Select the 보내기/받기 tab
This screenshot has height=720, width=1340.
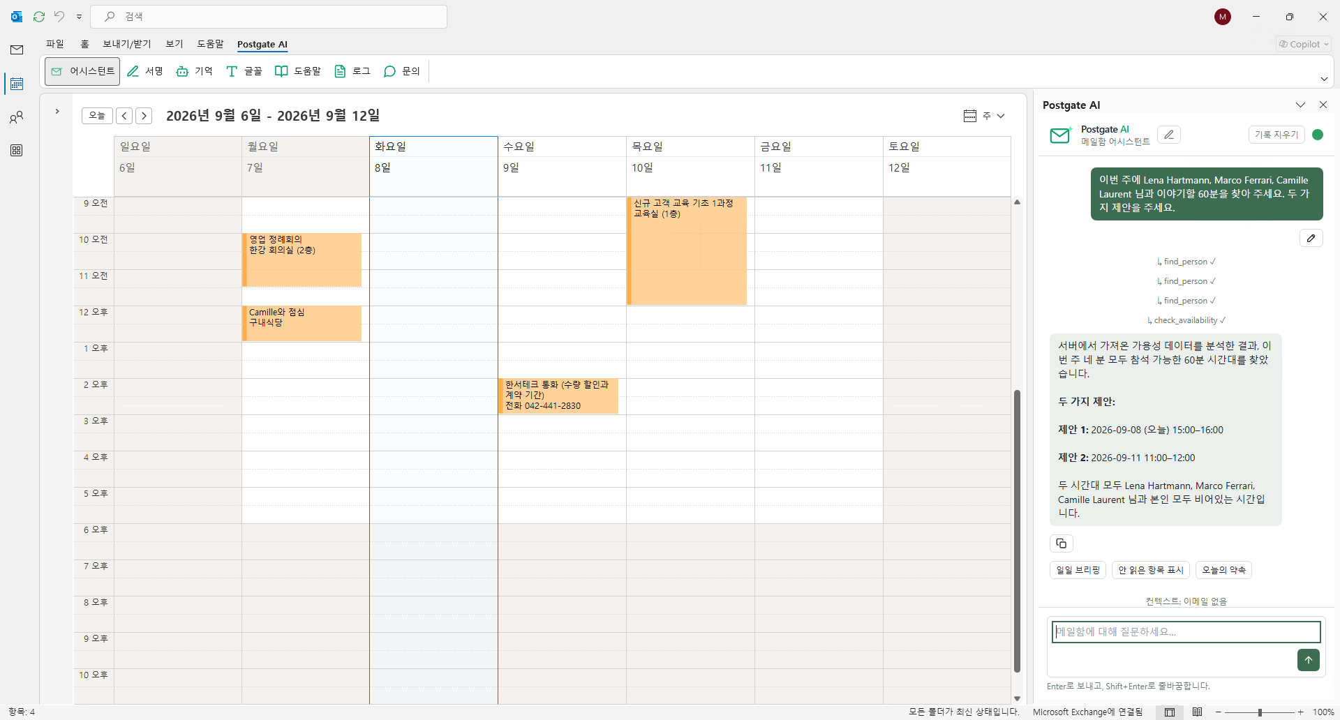coord(127,44)
